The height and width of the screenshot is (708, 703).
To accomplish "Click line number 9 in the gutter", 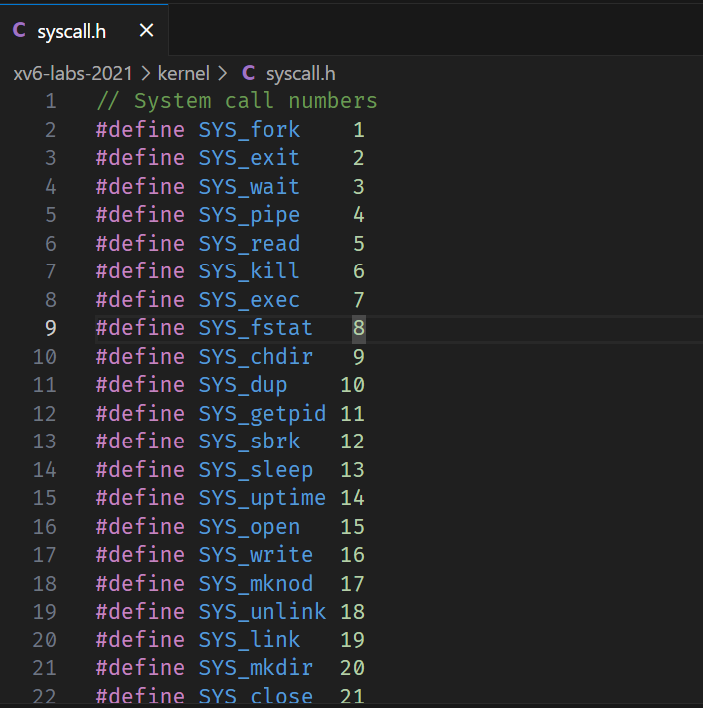I will (51, 328).
